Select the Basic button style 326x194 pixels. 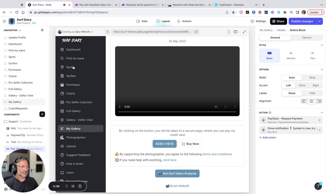[x=269, y=55]
